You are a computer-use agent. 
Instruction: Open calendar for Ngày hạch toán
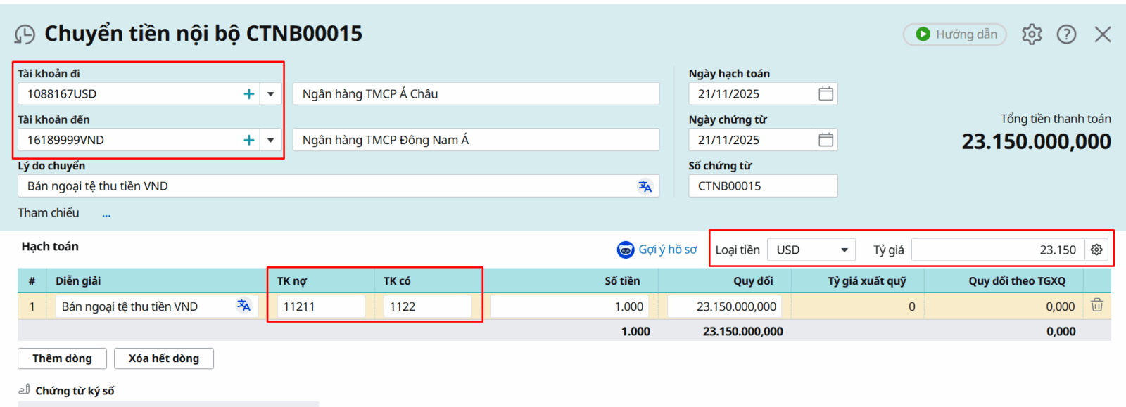tap(825, 94)
